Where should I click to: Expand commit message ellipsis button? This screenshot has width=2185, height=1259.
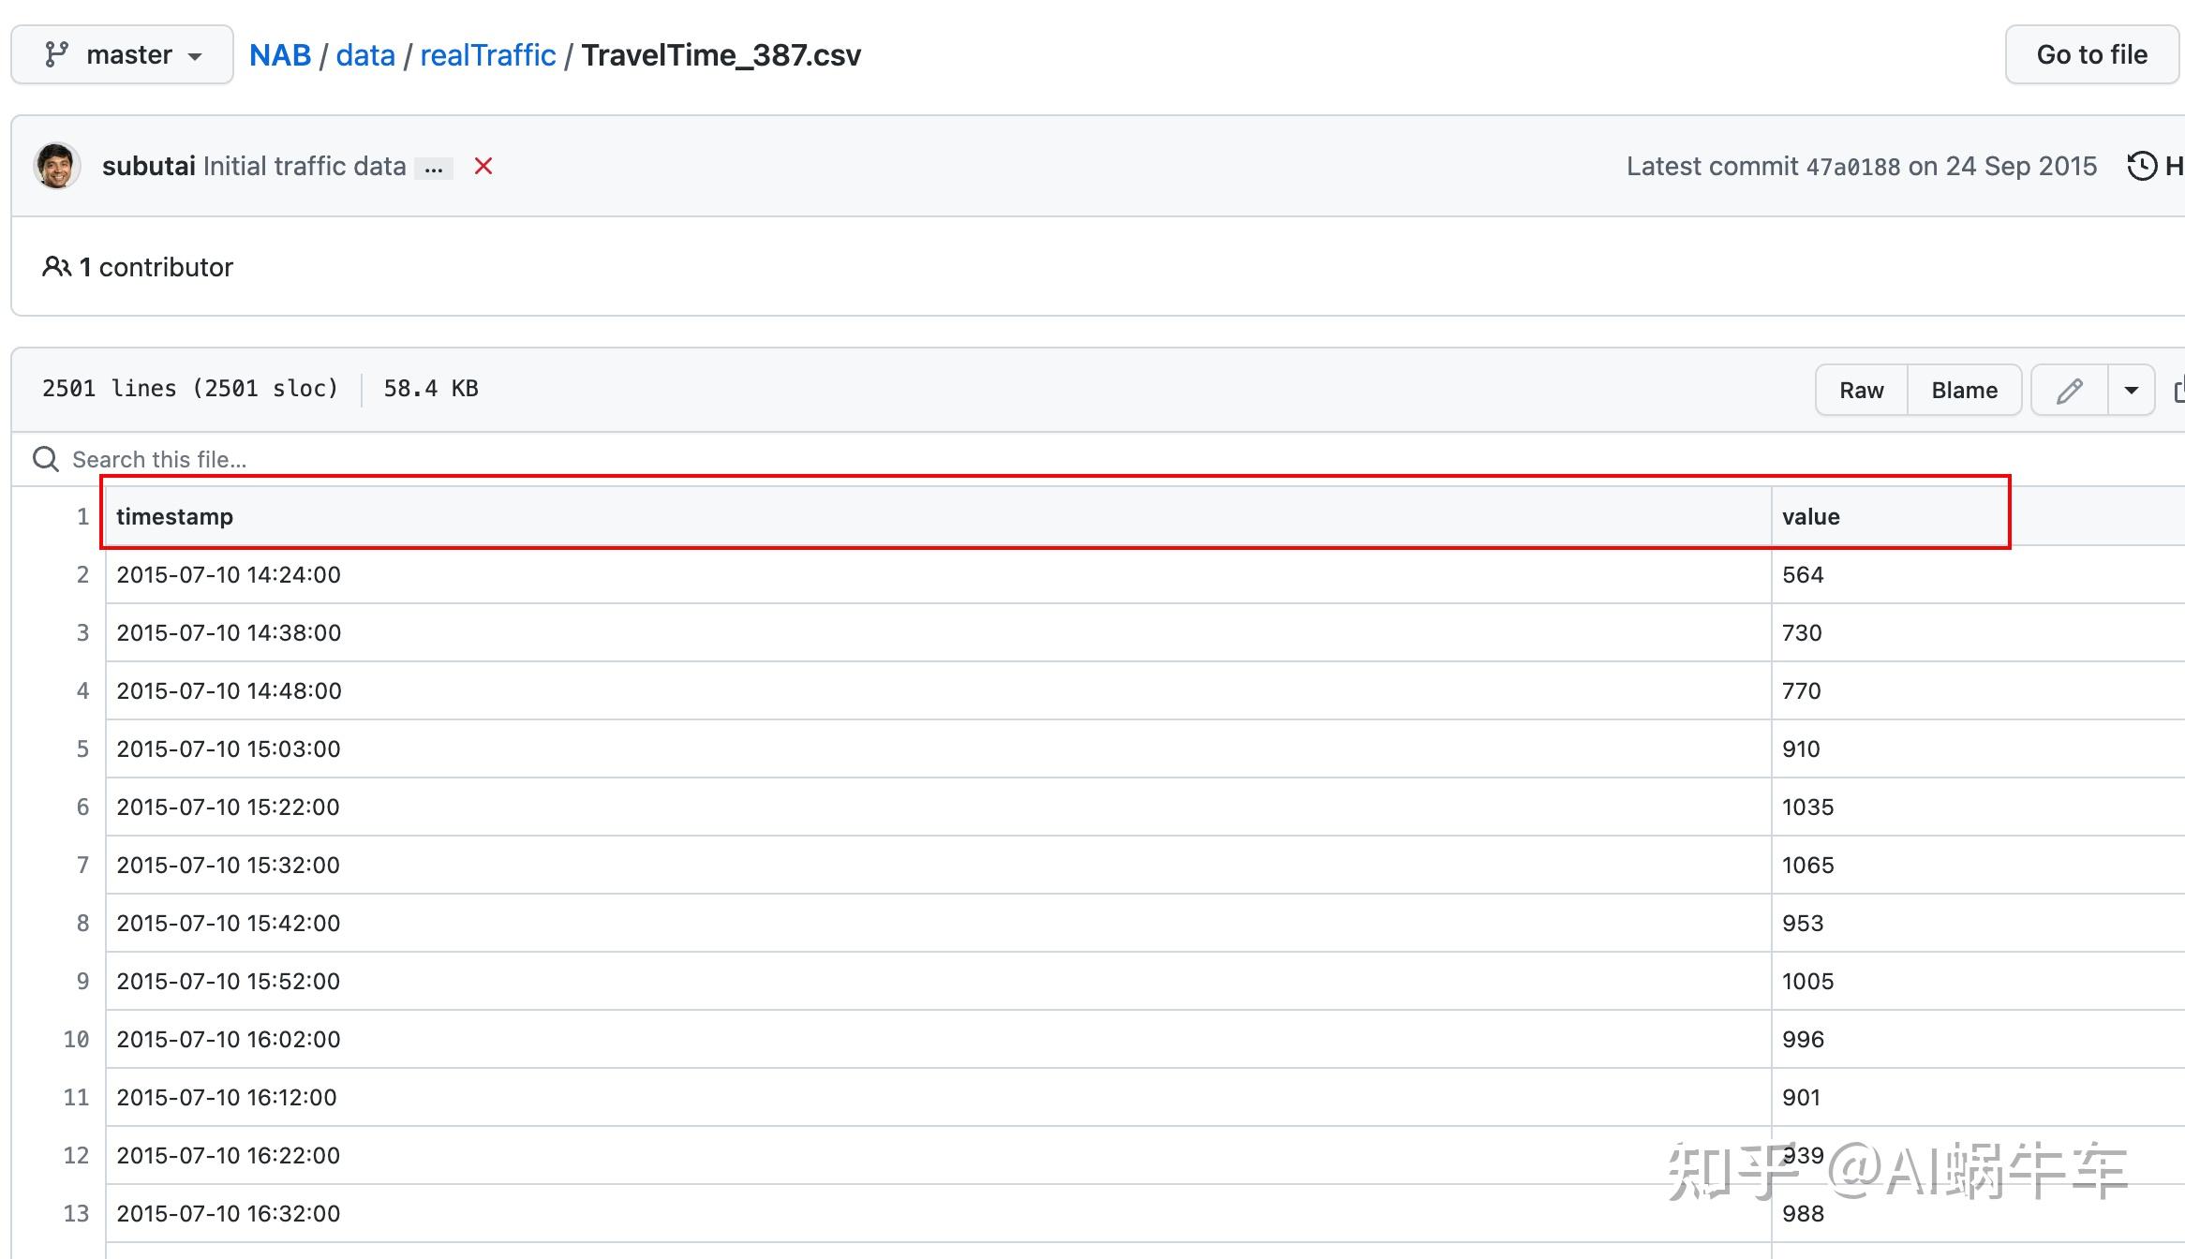(434, 168)
